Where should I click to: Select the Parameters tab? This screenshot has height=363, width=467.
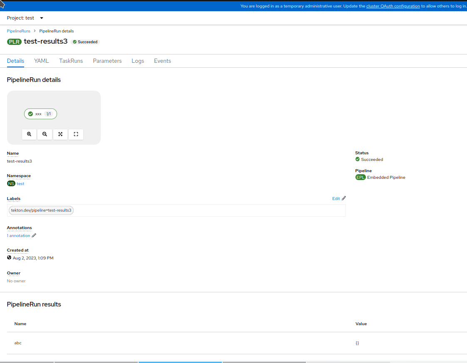point(107,61)
